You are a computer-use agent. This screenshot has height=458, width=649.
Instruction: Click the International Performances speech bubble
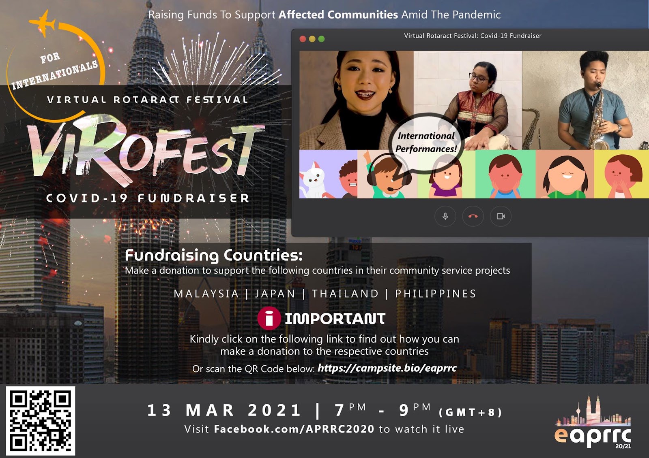tap(426, 143)
